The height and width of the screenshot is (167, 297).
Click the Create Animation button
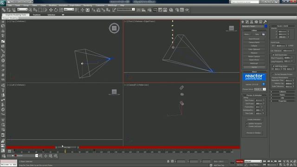(254, 120)
